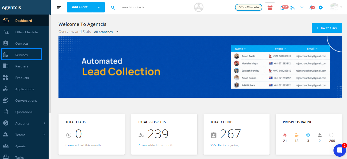Click the sidebar vertical scrollbar

pos(49,64)
